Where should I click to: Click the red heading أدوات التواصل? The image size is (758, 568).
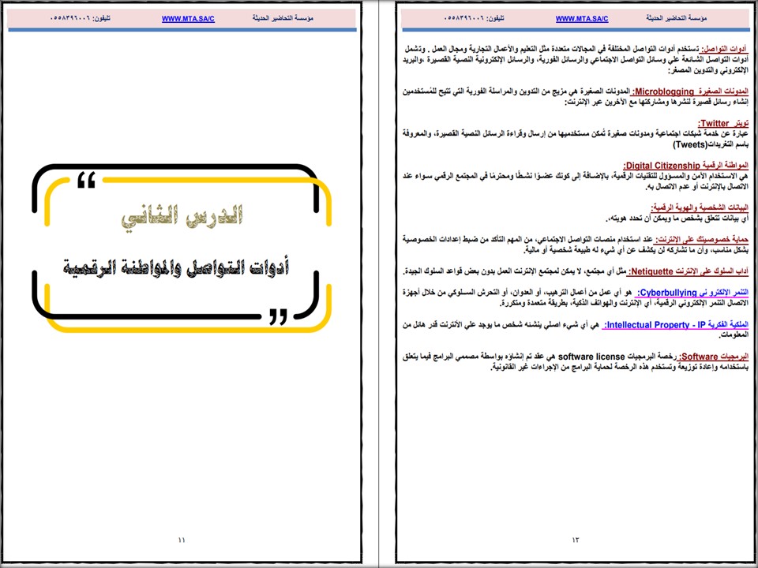(724, 47)
